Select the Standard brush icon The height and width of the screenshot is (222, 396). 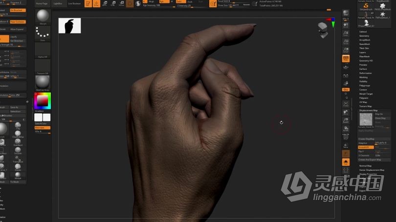pyautogui.click(x=18, y=142)
